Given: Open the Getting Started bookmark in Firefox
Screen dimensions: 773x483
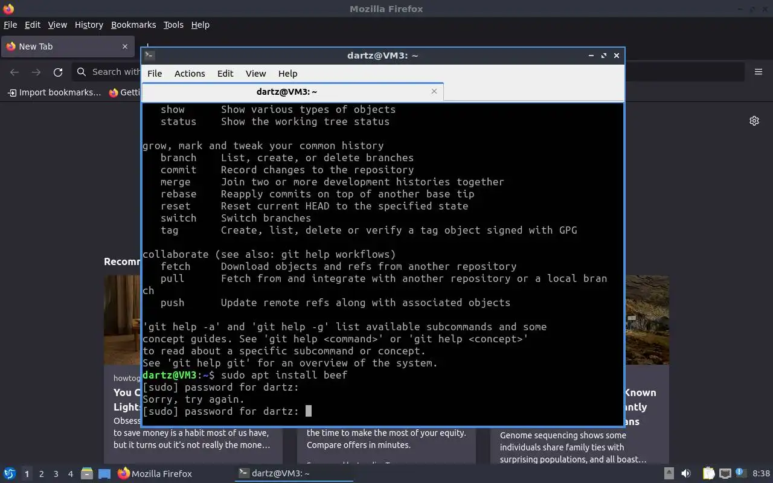Looking at the screenshot, I should (x=124, y=92).
